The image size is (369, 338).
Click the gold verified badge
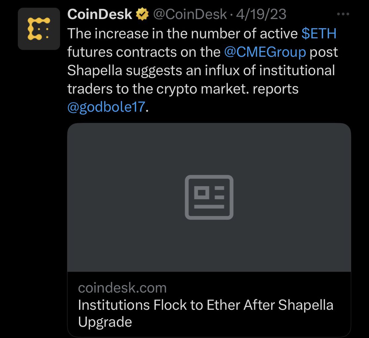pos(142,14)
